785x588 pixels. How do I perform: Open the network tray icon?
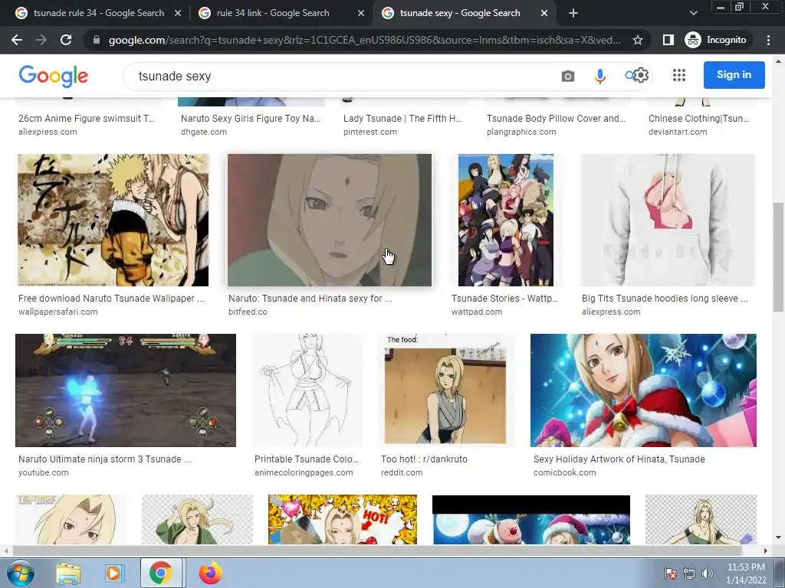689,573
